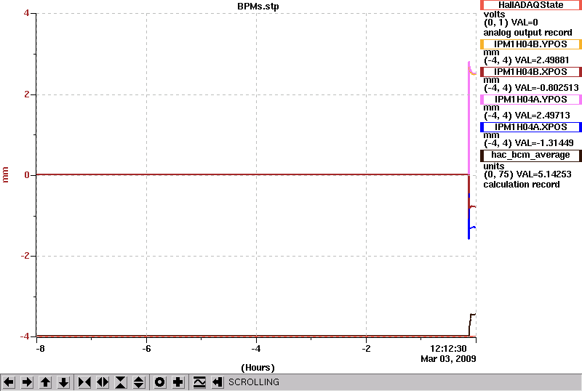Click the 'analog output record' description
Viewport: 582px width, 391px height.
coord(527,33)
